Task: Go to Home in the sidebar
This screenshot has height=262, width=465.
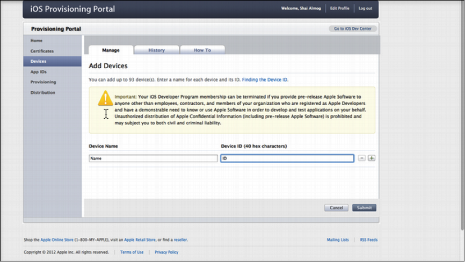Action: (x=37, y=41)
